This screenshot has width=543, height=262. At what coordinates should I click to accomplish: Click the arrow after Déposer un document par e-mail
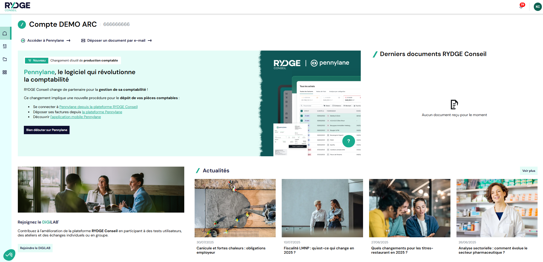(x=150, y=41)
